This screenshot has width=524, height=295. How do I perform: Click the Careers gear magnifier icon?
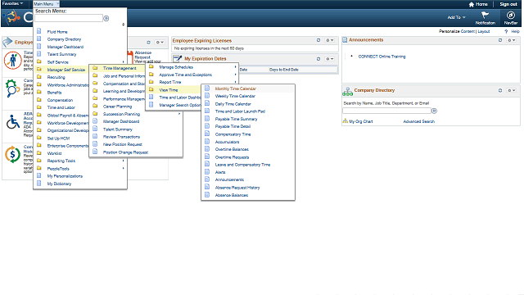coord(12,88)
